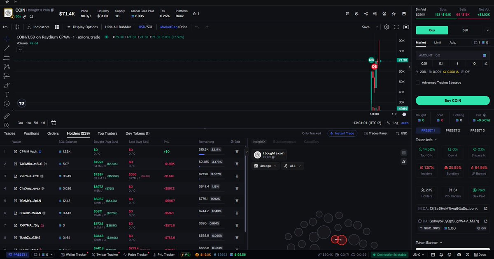Toggle USD/SOL currency display
494x259 pixels.
(x=146, y=27)
